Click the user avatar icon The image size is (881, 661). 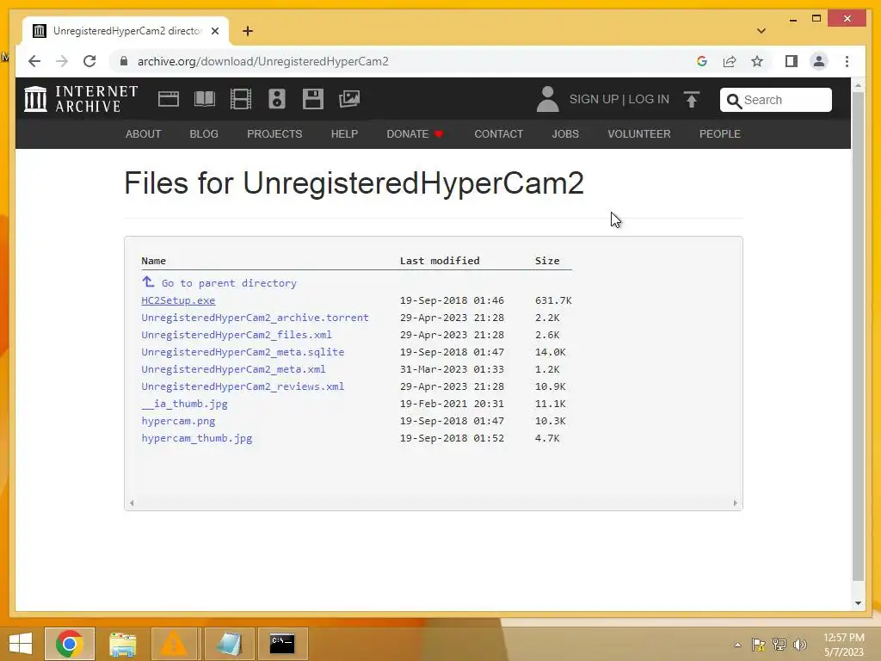[x=547, y=99]
